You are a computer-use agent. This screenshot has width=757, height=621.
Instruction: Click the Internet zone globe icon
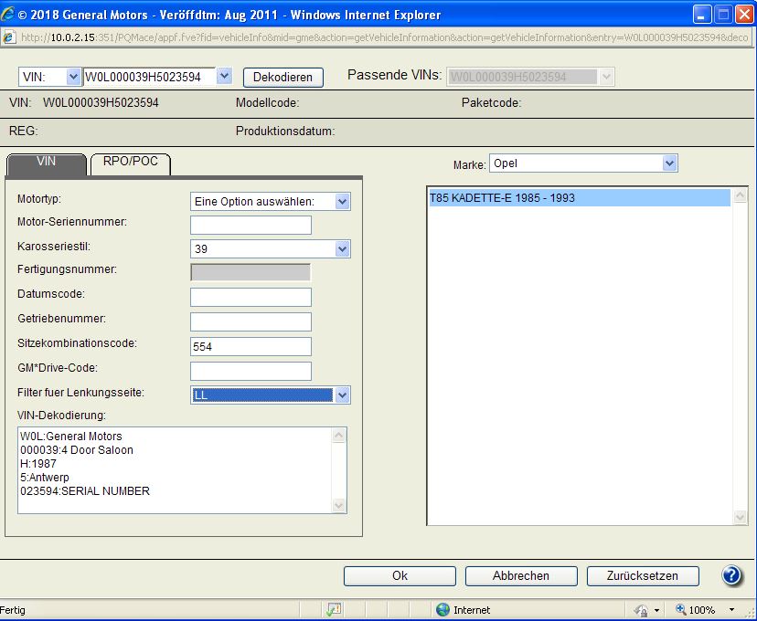(x=443, y=610)
